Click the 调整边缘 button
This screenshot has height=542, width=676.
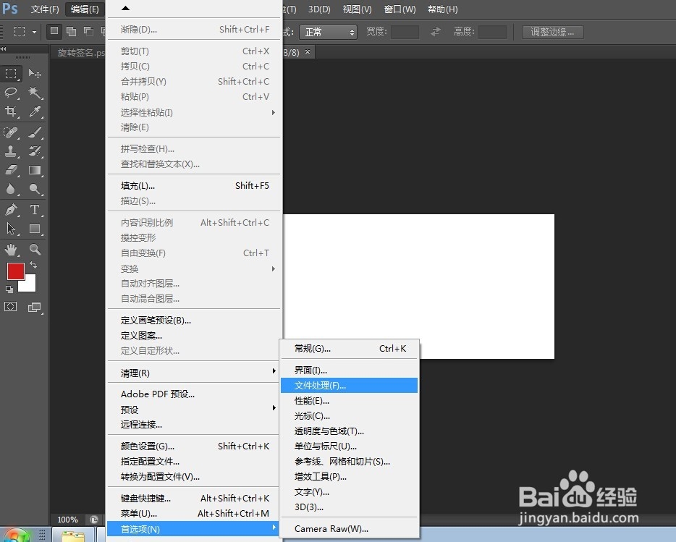pyautogui.click(x=552, y=32)
